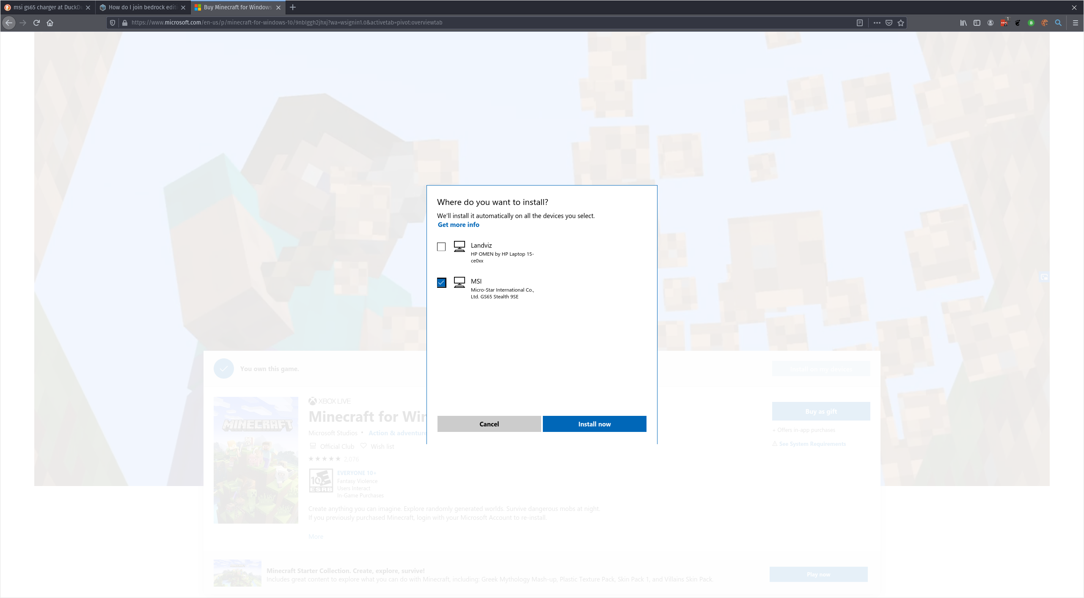Close the Buy Minecraft tab
The width and height of the screenshot is (1084, 598).
278,8
